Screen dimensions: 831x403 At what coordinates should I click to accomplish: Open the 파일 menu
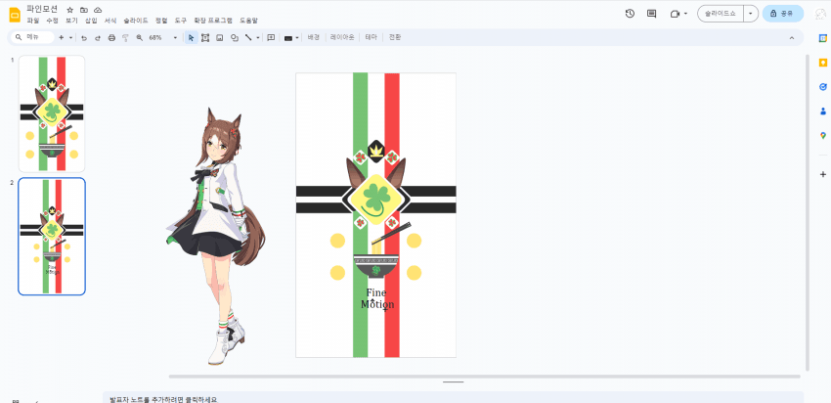click(x=33, y=21)
